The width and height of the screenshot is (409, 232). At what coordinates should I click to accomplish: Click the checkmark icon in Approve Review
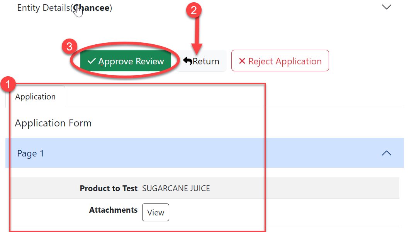pos(92,61)
